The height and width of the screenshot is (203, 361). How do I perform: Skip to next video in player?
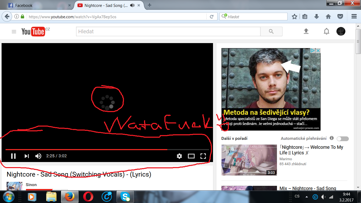pos(27,156)
